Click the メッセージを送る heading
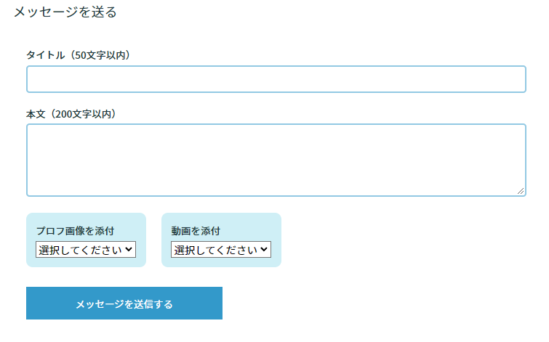Screen dimensions: 549x342 (x=65, y=12)
